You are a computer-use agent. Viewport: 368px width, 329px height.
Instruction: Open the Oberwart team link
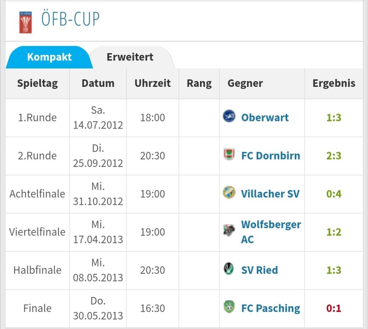click(265, 118)
